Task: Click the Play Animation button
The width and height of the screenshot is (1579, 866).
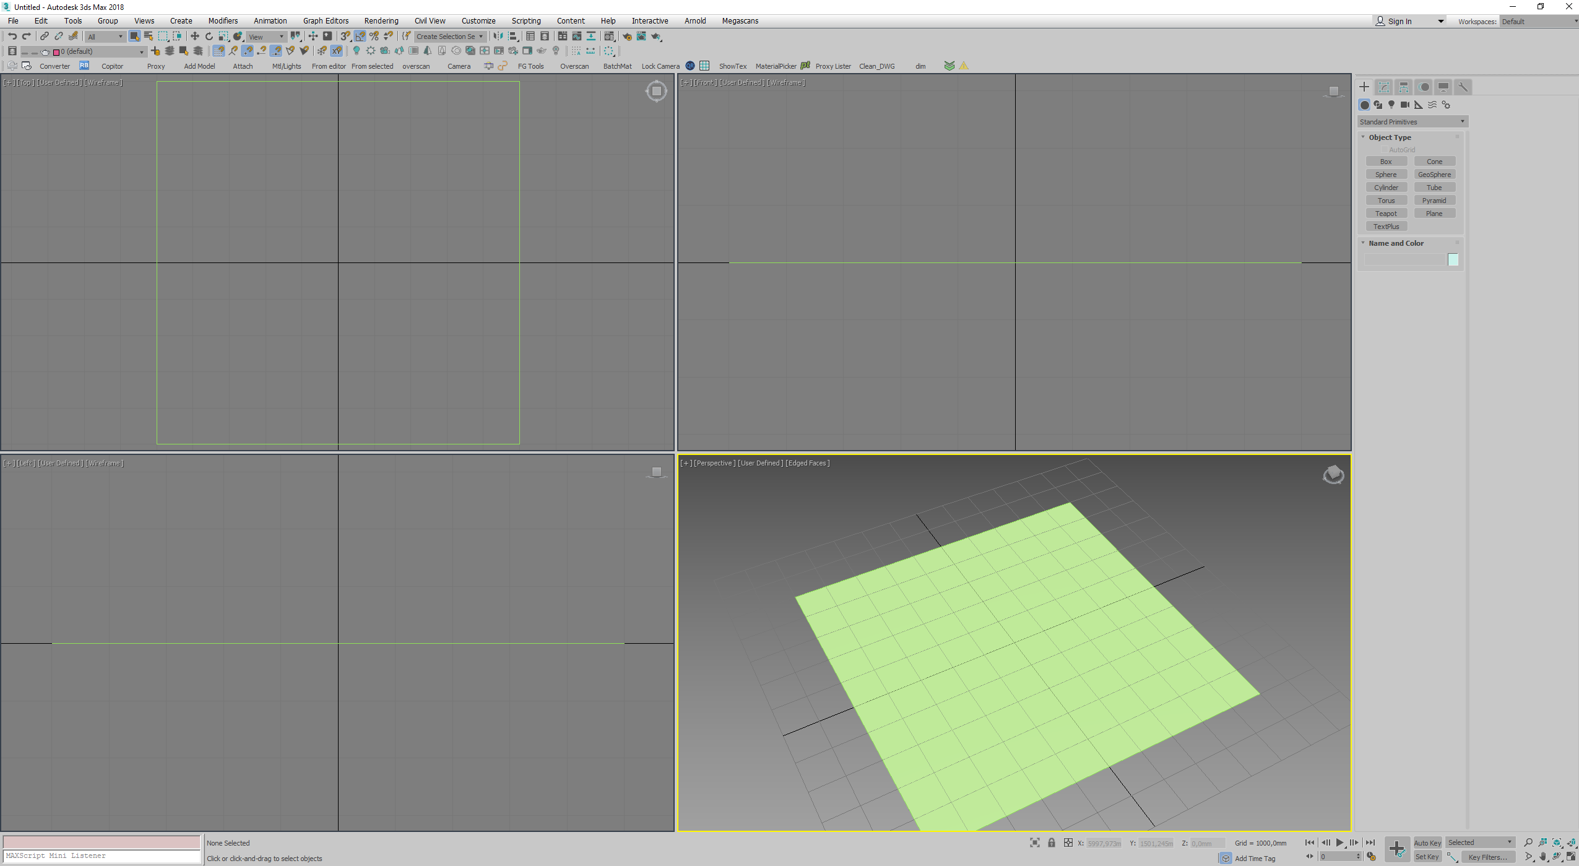Action: pyautogui.click(x=1339, y=842)
